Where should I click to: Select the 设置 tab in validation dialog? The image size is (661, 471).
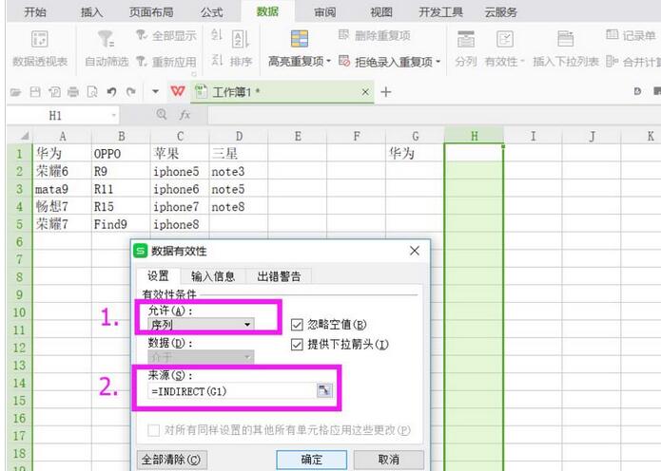click(159, 276)
